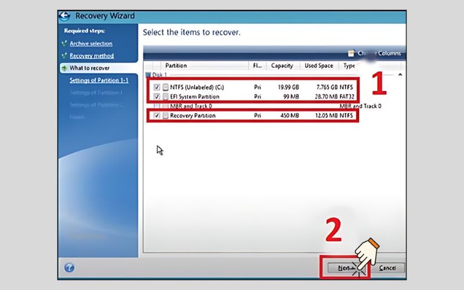This screenshot has width=464, height=290.
Task: Select the 'NTFS (Unlabeled) (C:)' partition name
Action: [197, 87]
